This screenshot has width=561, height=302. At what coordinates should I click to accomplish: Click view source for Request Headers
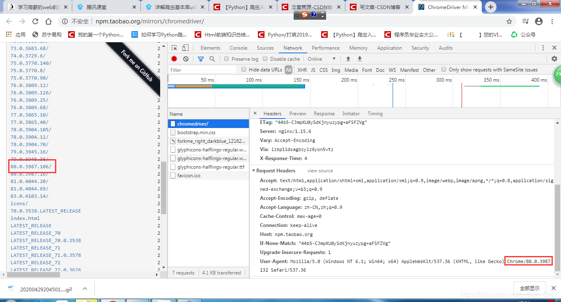coord(320,171)
